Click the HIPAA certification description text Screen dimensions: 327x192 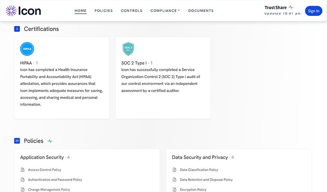point(62,87)
